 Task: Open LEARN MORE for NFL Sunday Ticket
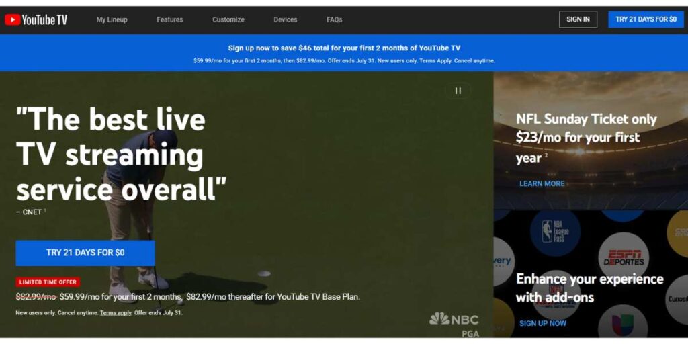(542, 184)
